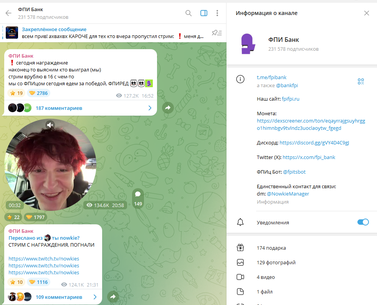Click the 00:32 video duration label
This screenshot has width=377, height=305.
(x=15, y=206)
